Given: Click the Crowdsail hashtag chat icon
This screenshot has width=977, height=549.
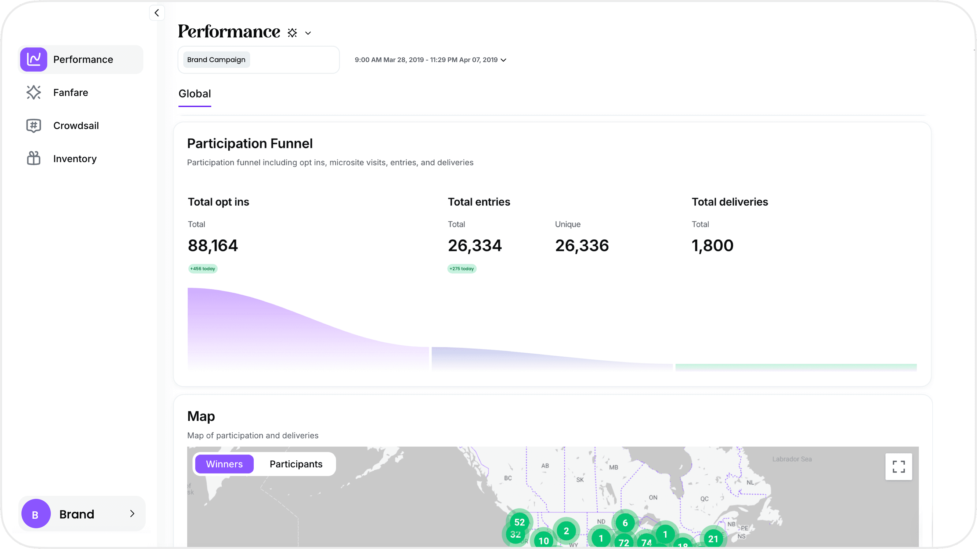Looking at the screenshot, I should (33, 125).
